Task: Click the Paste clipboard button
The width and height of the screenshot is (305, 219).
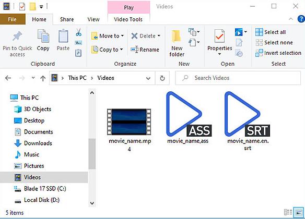Action: coord(63,40)
